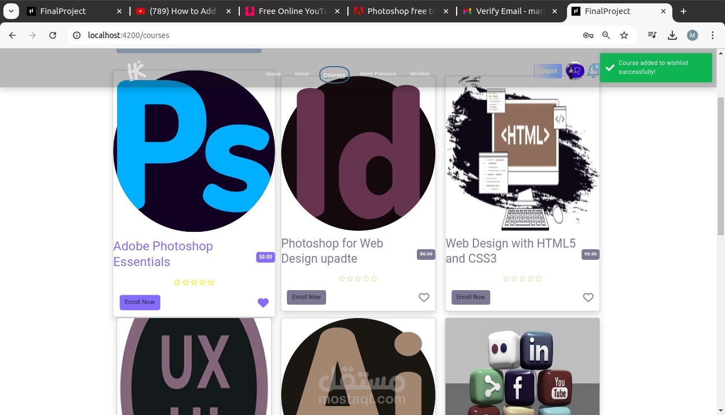725x415 pixels.
Task: Open Adobe Photoshop Essentials course title
Action: tap(163, 254)
